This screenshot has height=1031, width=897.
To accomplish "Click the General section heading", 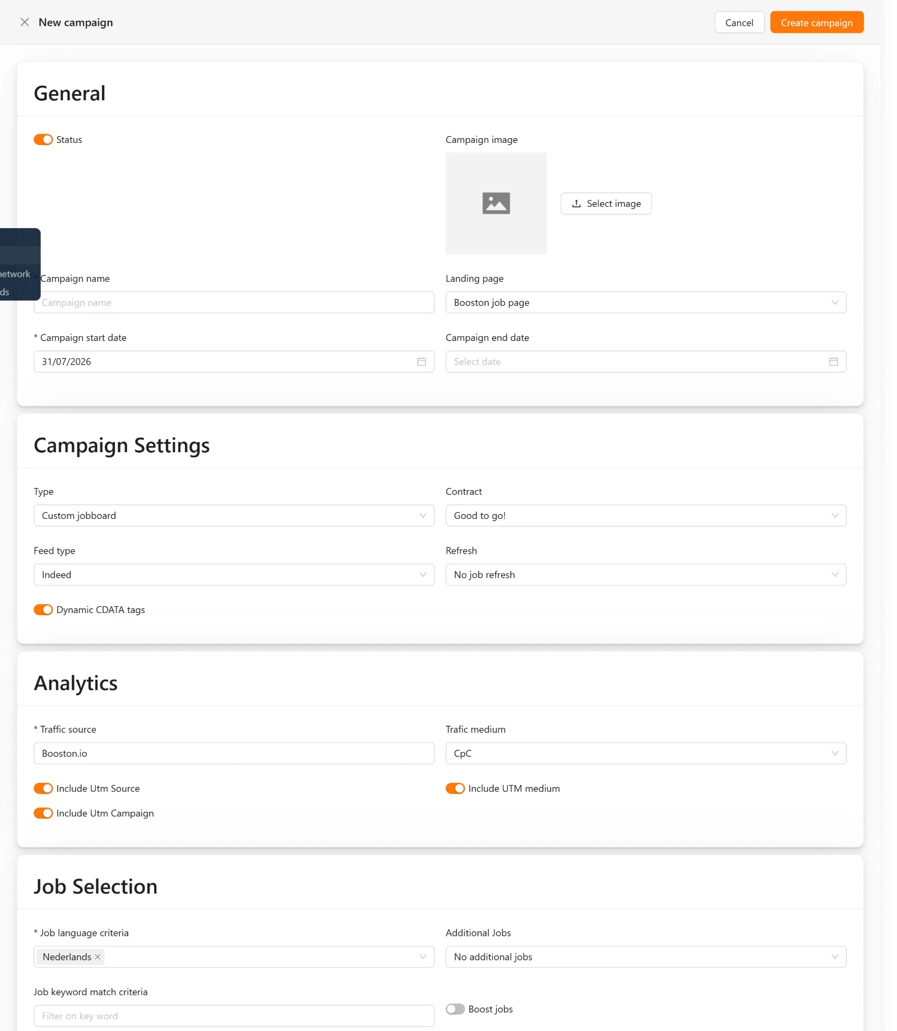I will pos(70,94).
